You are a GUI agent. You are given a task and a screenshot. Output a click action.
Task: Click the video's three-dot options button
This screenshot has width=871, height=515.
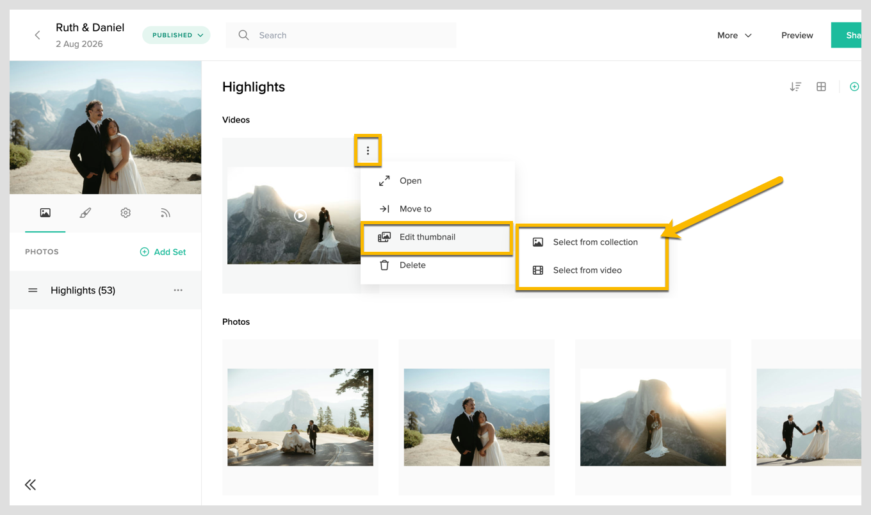368,151
